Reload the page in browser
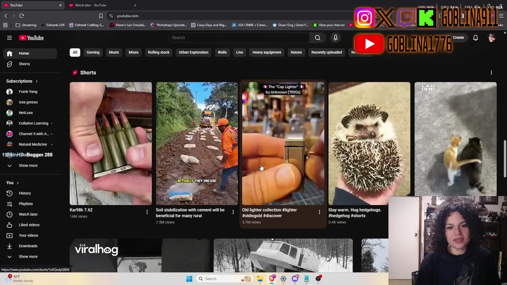This screenshot has width=507, height=285. pyautogui.click(x=21, y=16)
